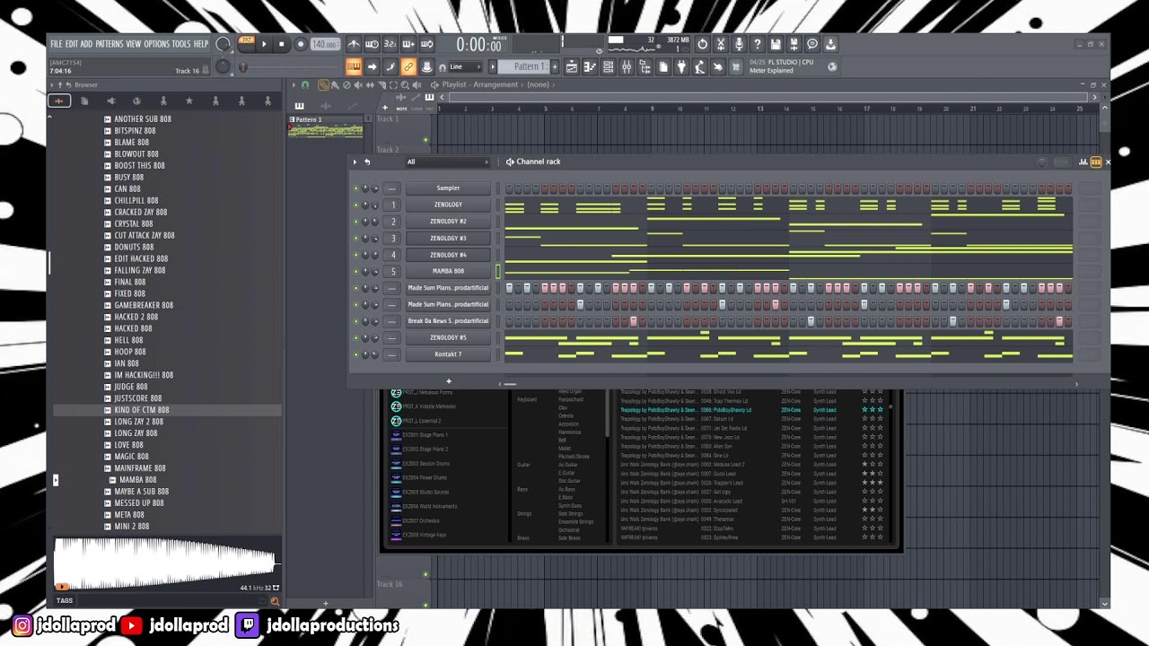Open the EDIT menu
Viewport: 1149px width, 646px height.
click(72, 44)
